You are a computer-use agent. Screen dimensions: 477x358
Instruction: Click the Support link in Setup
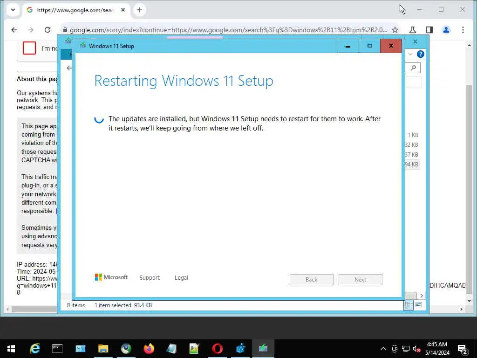pyautogui.click(x=150, y=278)
